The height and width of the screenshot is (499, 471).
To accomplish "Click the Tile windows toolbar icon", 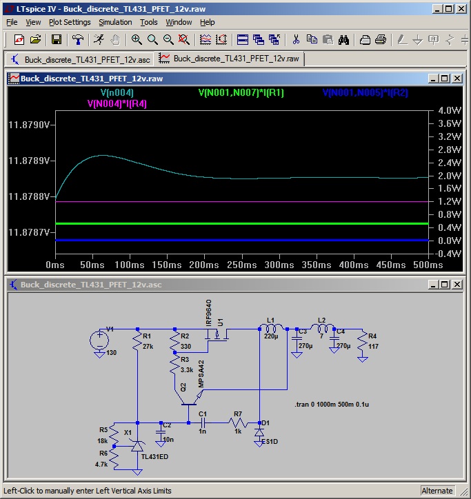I will click(x=242, y=39).
